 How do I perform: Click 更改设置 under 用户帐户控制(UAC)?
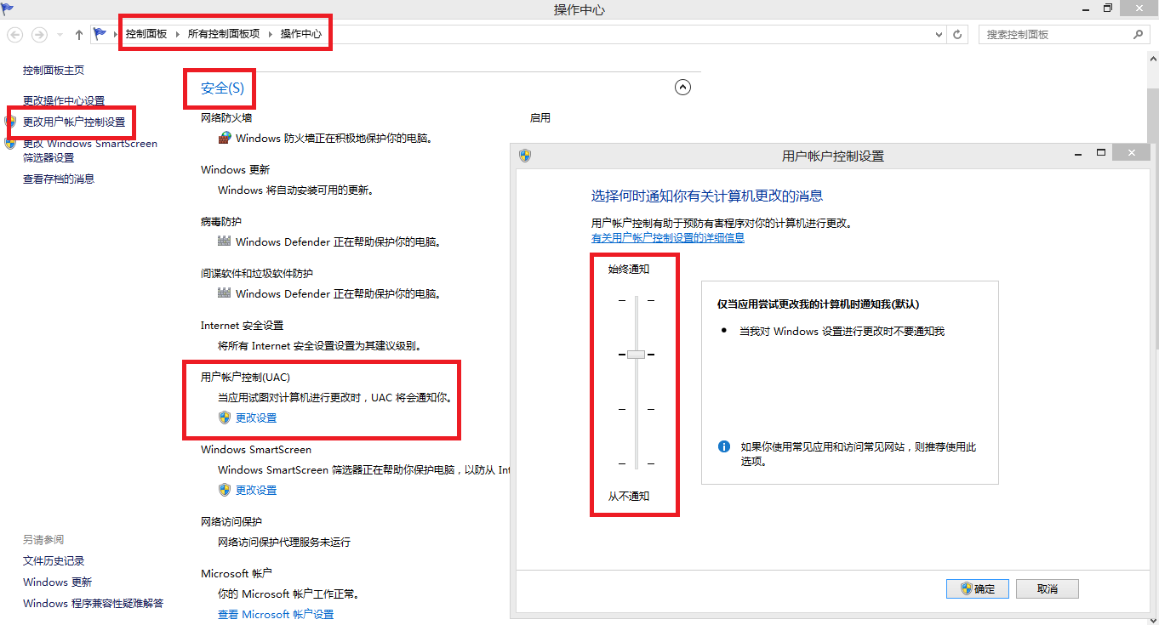pos(256,418)
